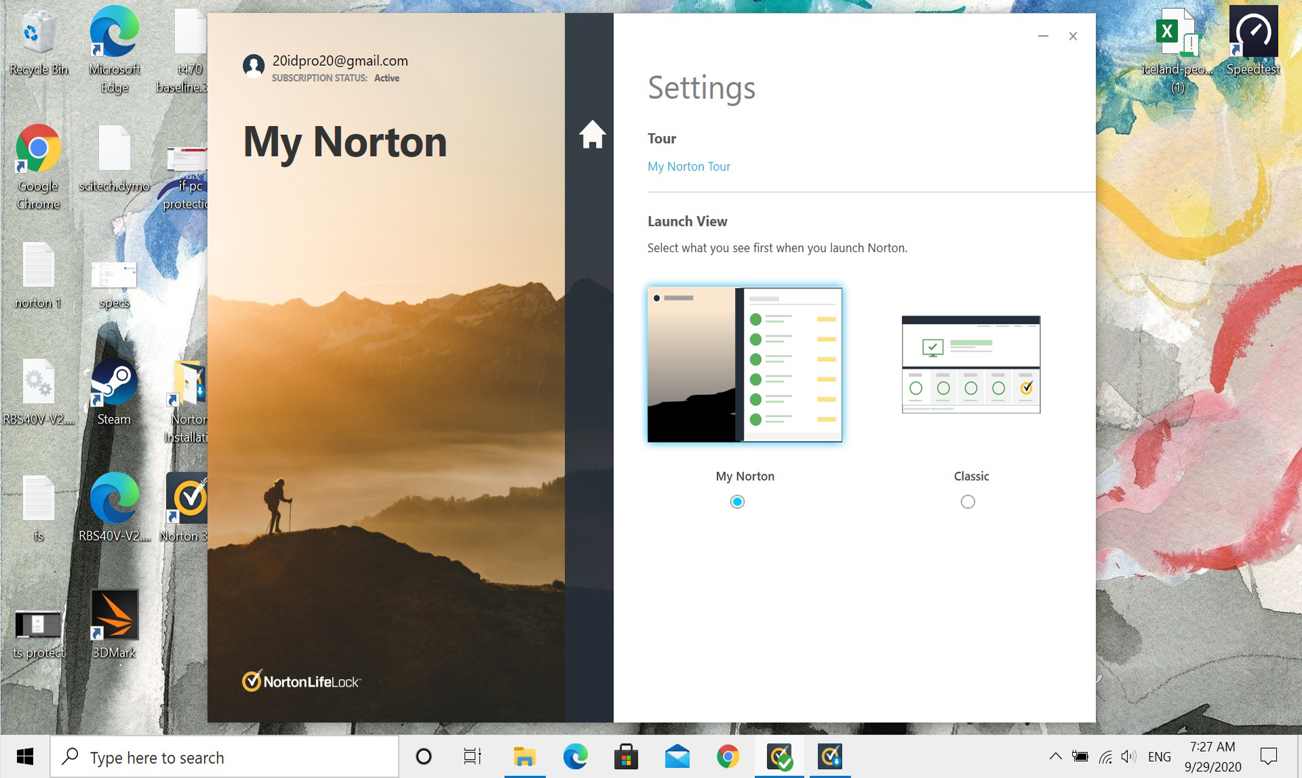Open the specs desktop file
The width and height of the screenshot is (1302, 778).
click(115, 285)
